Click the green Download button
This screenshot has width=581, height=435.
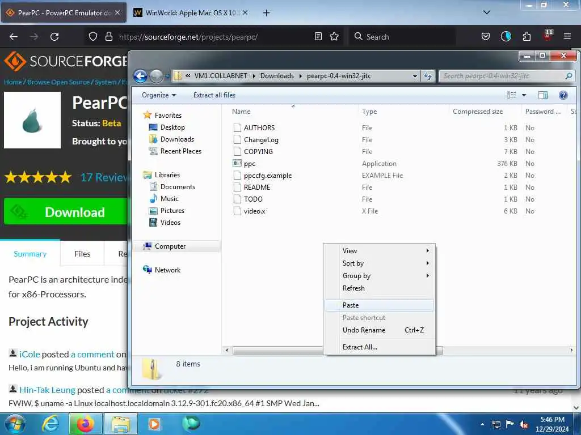pos(66,212)
